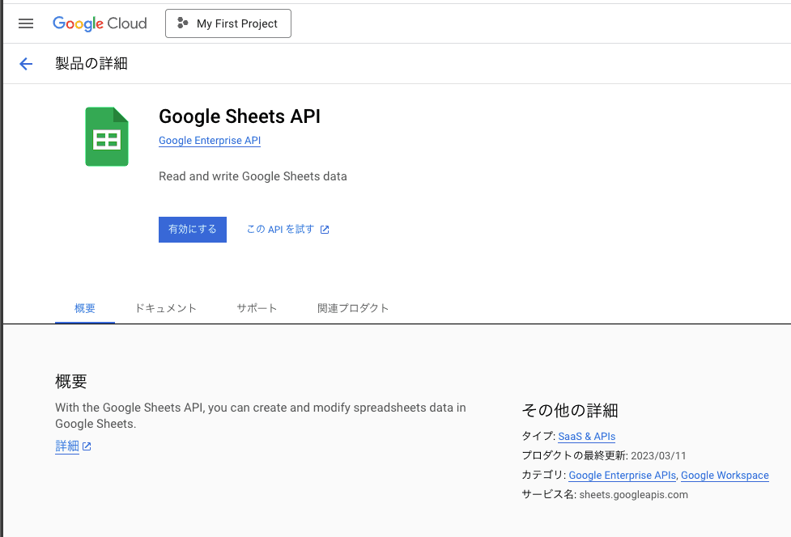Switch to the ドキュメント tab
This screenshot has height=537, width=791.
pyautogui.click(x=165, y=308)
